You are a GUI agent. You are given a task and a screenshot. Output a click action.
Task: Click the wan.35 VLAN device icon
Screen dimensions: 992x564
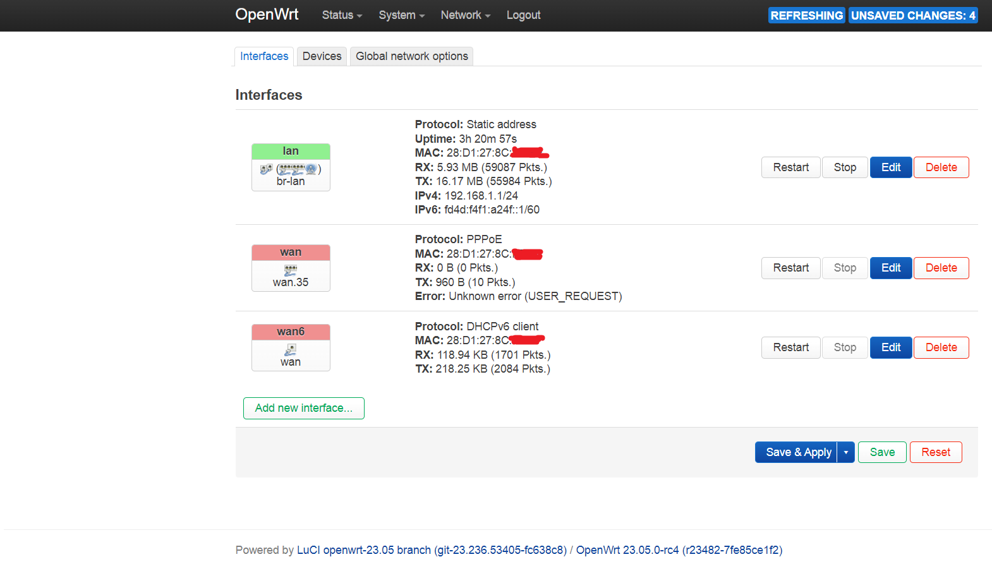click(291, 270)
